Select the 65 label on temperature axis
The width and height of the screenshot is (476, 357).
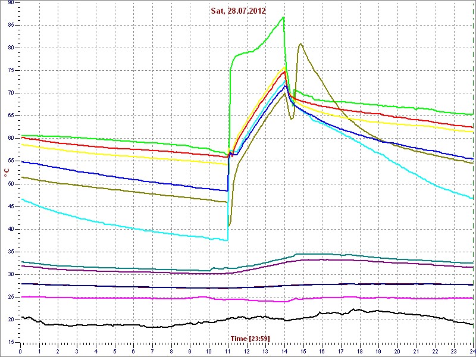(11, 116)
